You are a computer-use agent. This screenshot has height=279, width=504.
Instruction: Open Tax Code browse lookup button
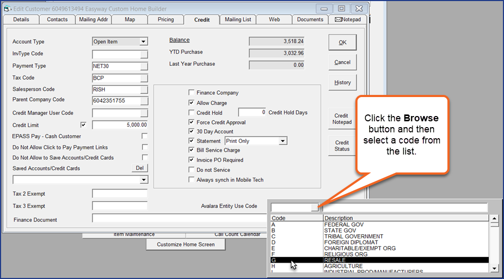(x=144, y=78)
